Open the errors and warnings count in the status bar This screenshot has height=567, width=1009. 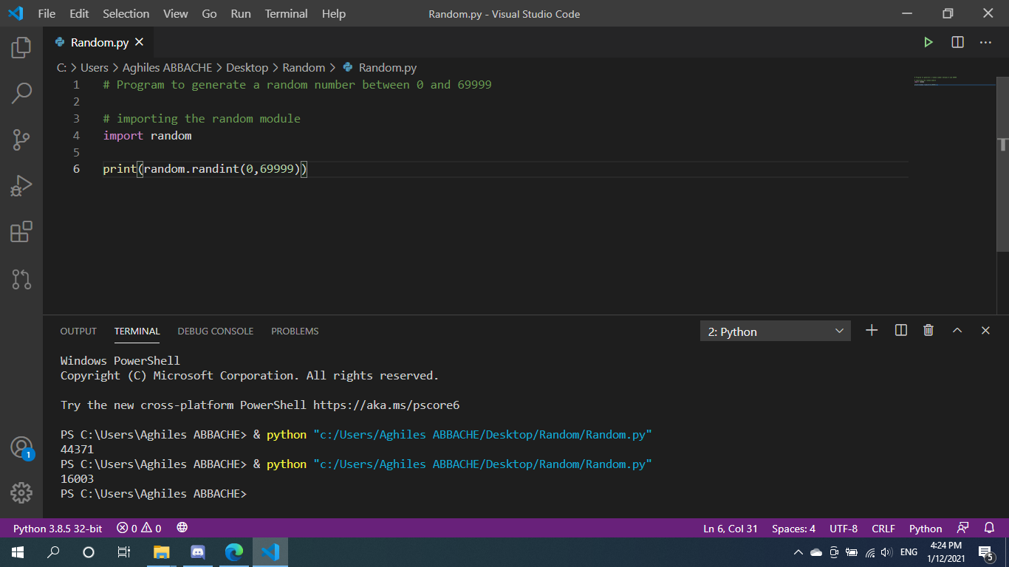tap(139, 529)
